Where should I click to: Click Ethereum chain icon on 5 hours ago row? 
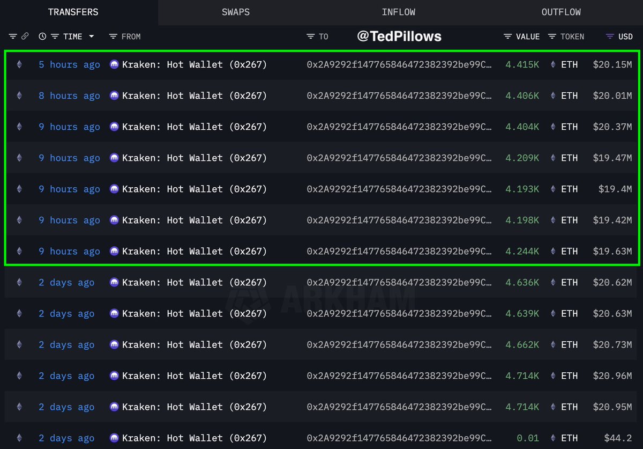coord(20,64)
